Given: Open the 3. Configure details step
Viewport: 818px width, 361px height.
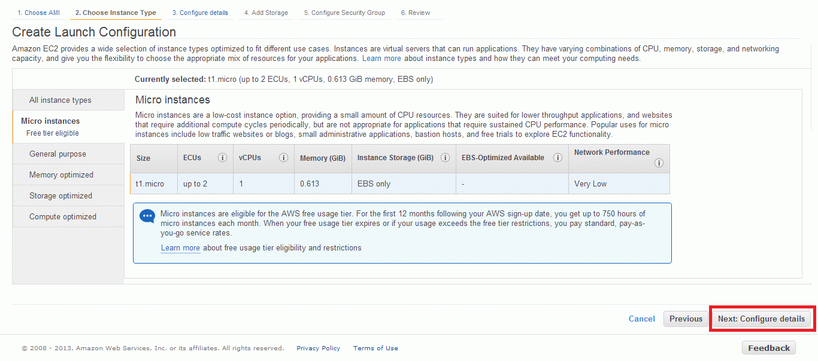Looking at the screenshot, I should pyautogui.click(x=200, y=13).
